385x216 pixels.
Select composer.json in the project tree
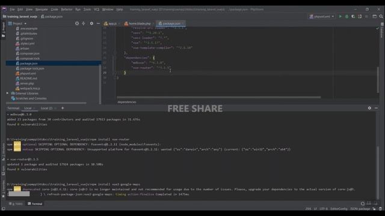coord(29,53)
